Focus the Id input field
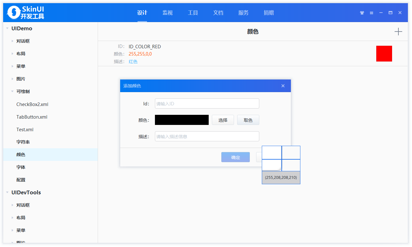412x247 pixels. tap(207, 103)
